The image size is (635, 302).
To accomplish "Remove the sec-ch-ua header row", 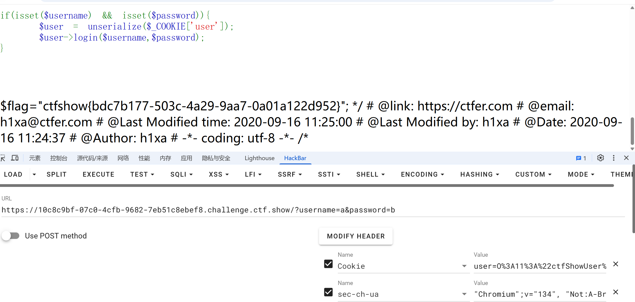I will click(x=616, y=292).
